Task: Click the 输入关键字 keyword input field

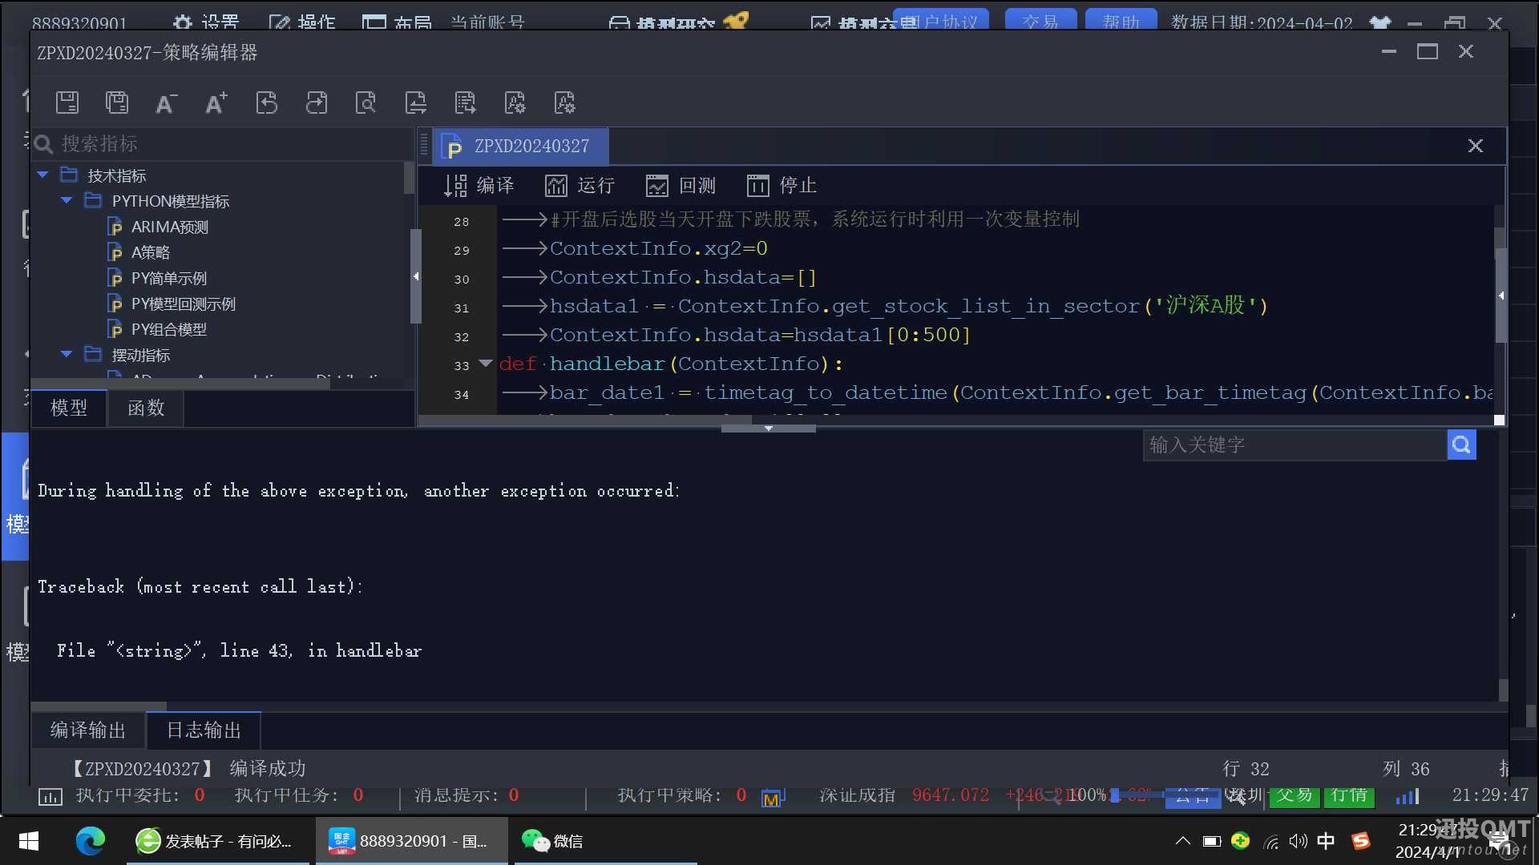Action: pyautogui.click(x=1295, y=445)
